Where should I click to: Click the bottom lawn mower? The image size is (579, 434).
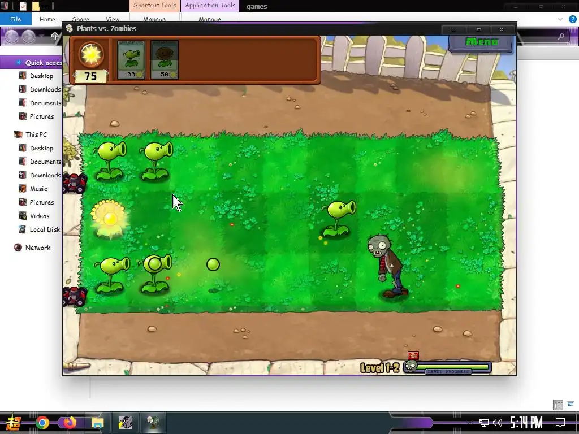click(74, 297)
